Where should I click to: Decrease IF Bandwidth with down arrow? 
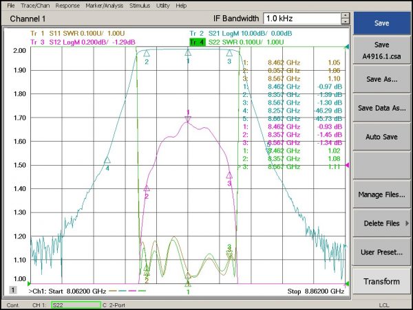point(346,21)
